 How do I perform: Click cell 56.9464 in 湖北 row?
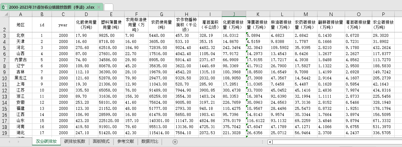tap(306, 133)
